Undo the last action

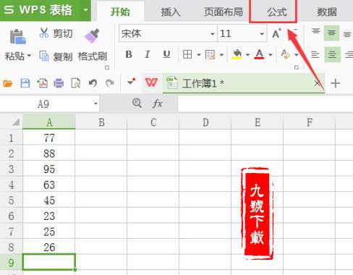93,83
